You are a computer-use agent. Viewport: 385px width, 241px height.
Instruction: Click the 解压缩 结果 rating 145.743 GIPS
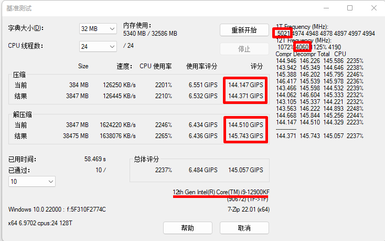coord(245,135)
